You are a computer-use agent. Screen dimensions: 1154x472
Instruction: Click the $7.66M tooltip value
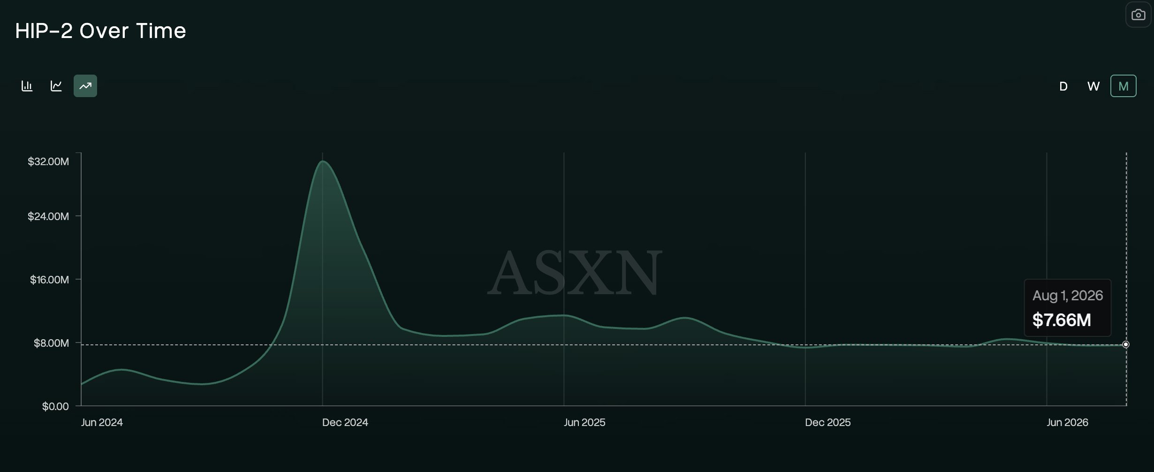click(x=1062, y=320)
